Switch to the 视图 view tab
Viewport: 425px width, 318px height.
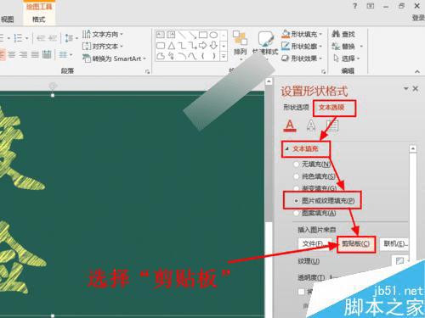7,20
